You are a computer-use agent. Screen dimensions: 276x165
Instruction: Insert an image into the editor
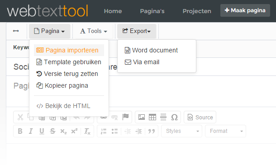142,117
